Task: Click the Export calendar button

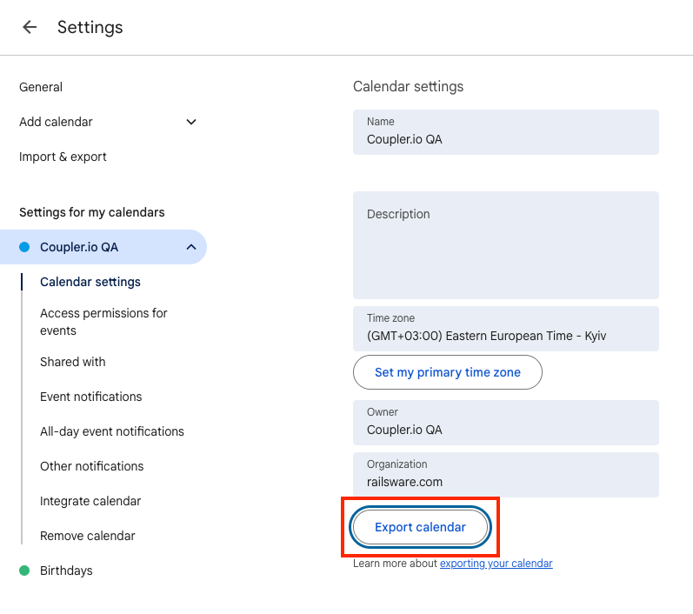Action: click(x=420, y=527)
